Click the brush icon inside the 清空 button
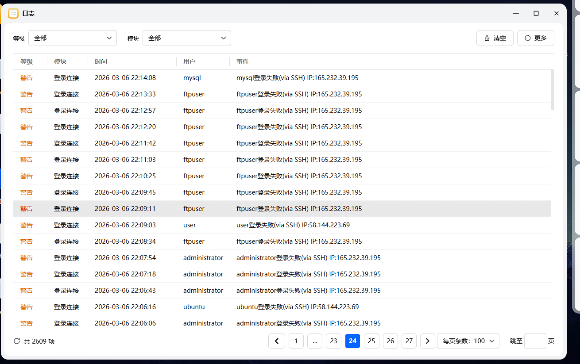 pos(487,38)
